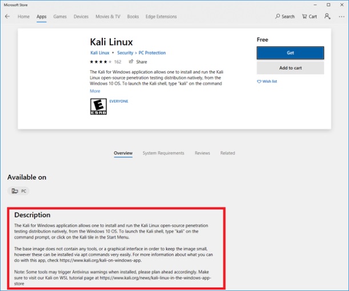
Task: Open Edge Extensions section
Action: tap(163, 17)
